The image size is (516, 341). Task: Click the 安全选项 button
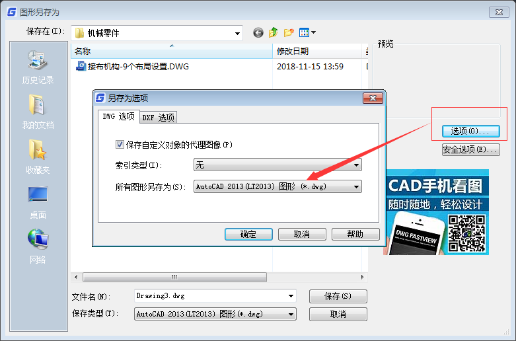coord(471,150)
